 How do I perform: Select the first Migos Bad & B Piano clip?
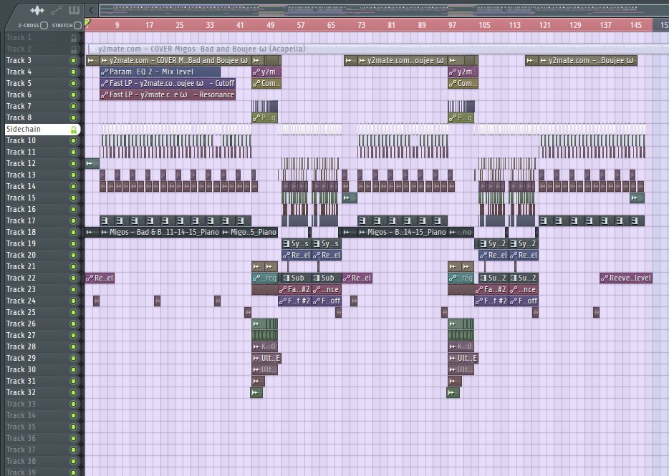click(x=160, y=232)
